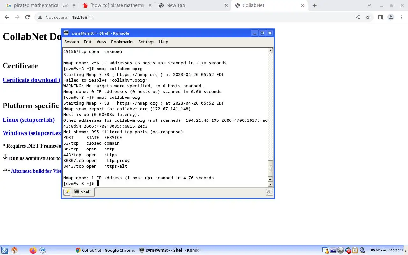Open the Klipper clipboard tray icon

(x=355, y=250)
